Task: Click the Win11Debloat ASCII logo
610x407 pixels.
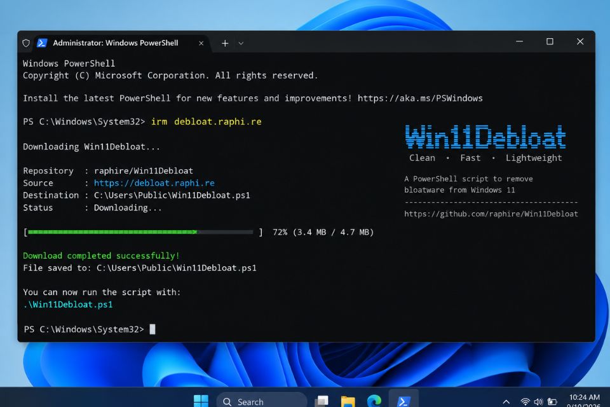Action: point(485,137)
